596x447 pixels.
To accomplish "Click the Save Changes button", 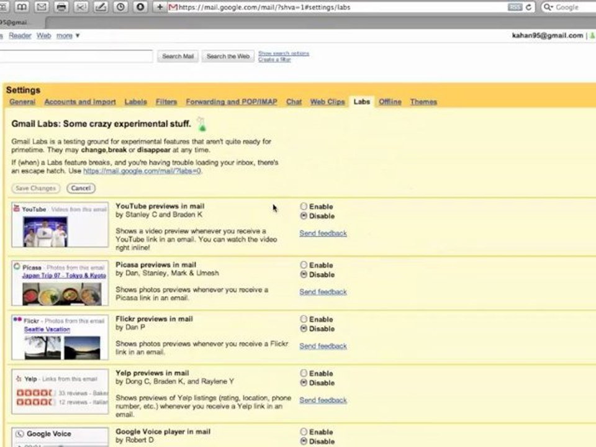I will (36, 188).
